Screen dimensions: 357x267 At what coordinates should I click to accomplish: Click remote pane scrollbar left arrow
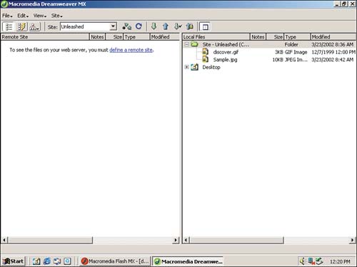(4, 240)
